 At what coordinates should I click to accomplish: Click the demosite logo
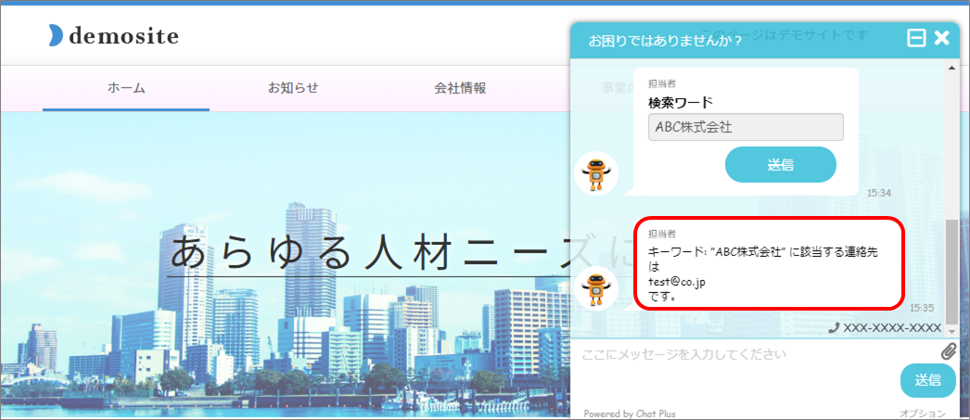[x=113, y=36]
